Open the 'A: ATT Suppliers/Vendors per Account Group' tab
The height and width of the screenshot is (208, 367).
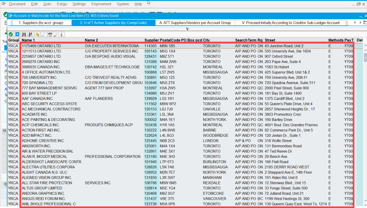point(195,22)
